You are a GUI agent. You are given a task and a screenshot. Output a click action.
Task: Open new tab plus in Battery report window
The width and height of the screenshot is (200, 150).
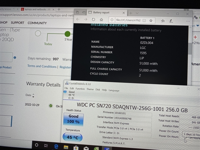[131, 13]
